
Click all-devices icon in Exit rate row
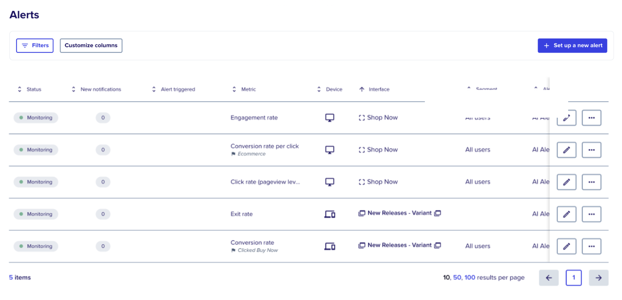(330, 214)
